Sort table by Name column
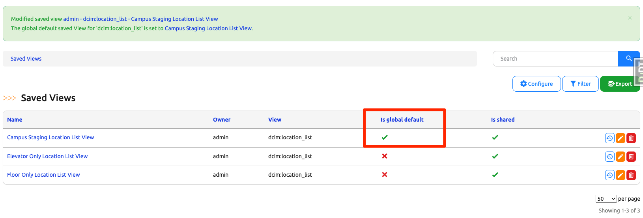 [15, 120]
